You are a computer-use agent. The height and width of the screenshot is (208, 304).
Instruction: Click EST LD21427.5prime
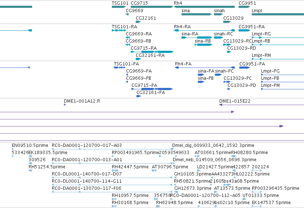point(199,170)
